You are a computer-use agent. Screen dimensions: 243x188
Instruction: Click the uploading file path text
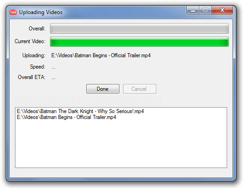[101, 55]
